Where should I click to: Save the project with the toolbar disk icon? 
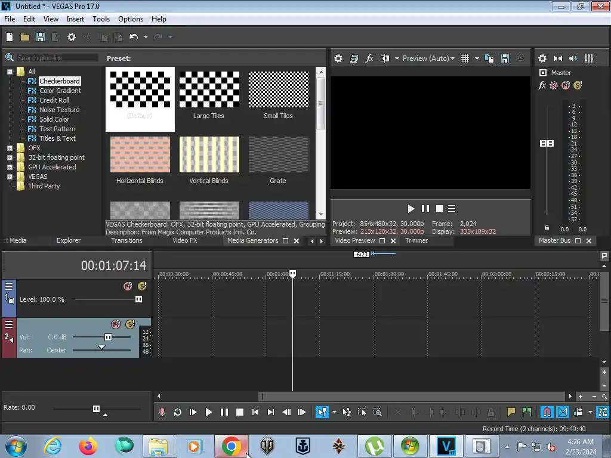coord(40,37)
